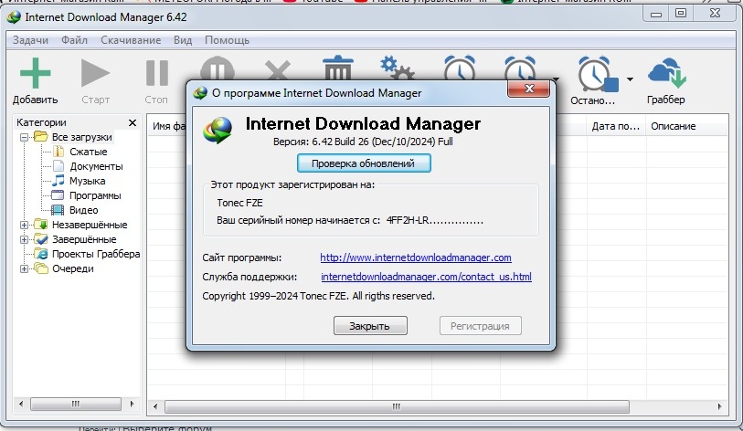Open the Задачи menu
743x431 pixels.
(x=30, y=40)
